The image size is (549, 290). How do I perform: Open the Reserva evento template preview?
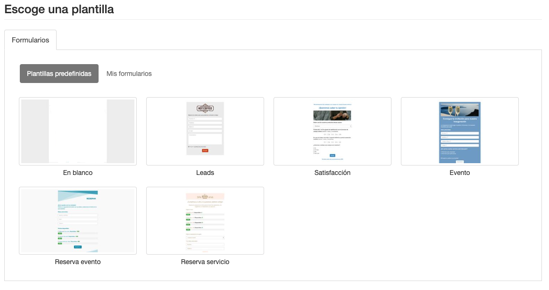click(78, 221)
